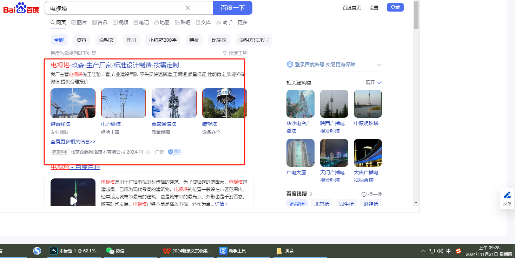Open the 百度热搜 heading link
515x258 pixels.
(x=299, y=194)
